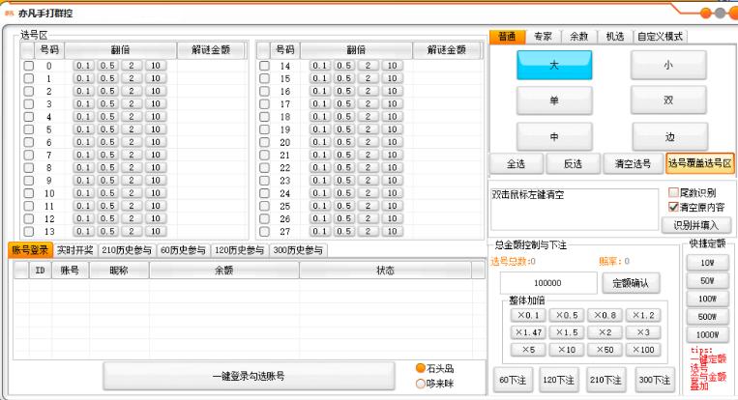Open the 机选 tab

pos(615,36)
